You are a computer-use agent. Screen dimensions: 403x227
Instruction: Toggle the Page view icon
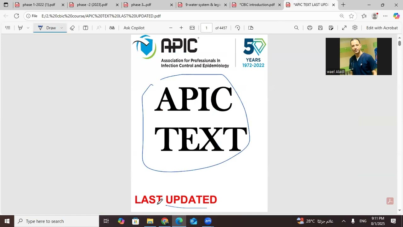pos(251,28)
